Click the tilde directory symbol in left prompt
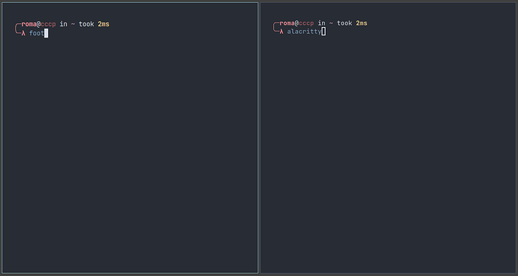The height and width of the screenshot is (276, 518). 73,24
